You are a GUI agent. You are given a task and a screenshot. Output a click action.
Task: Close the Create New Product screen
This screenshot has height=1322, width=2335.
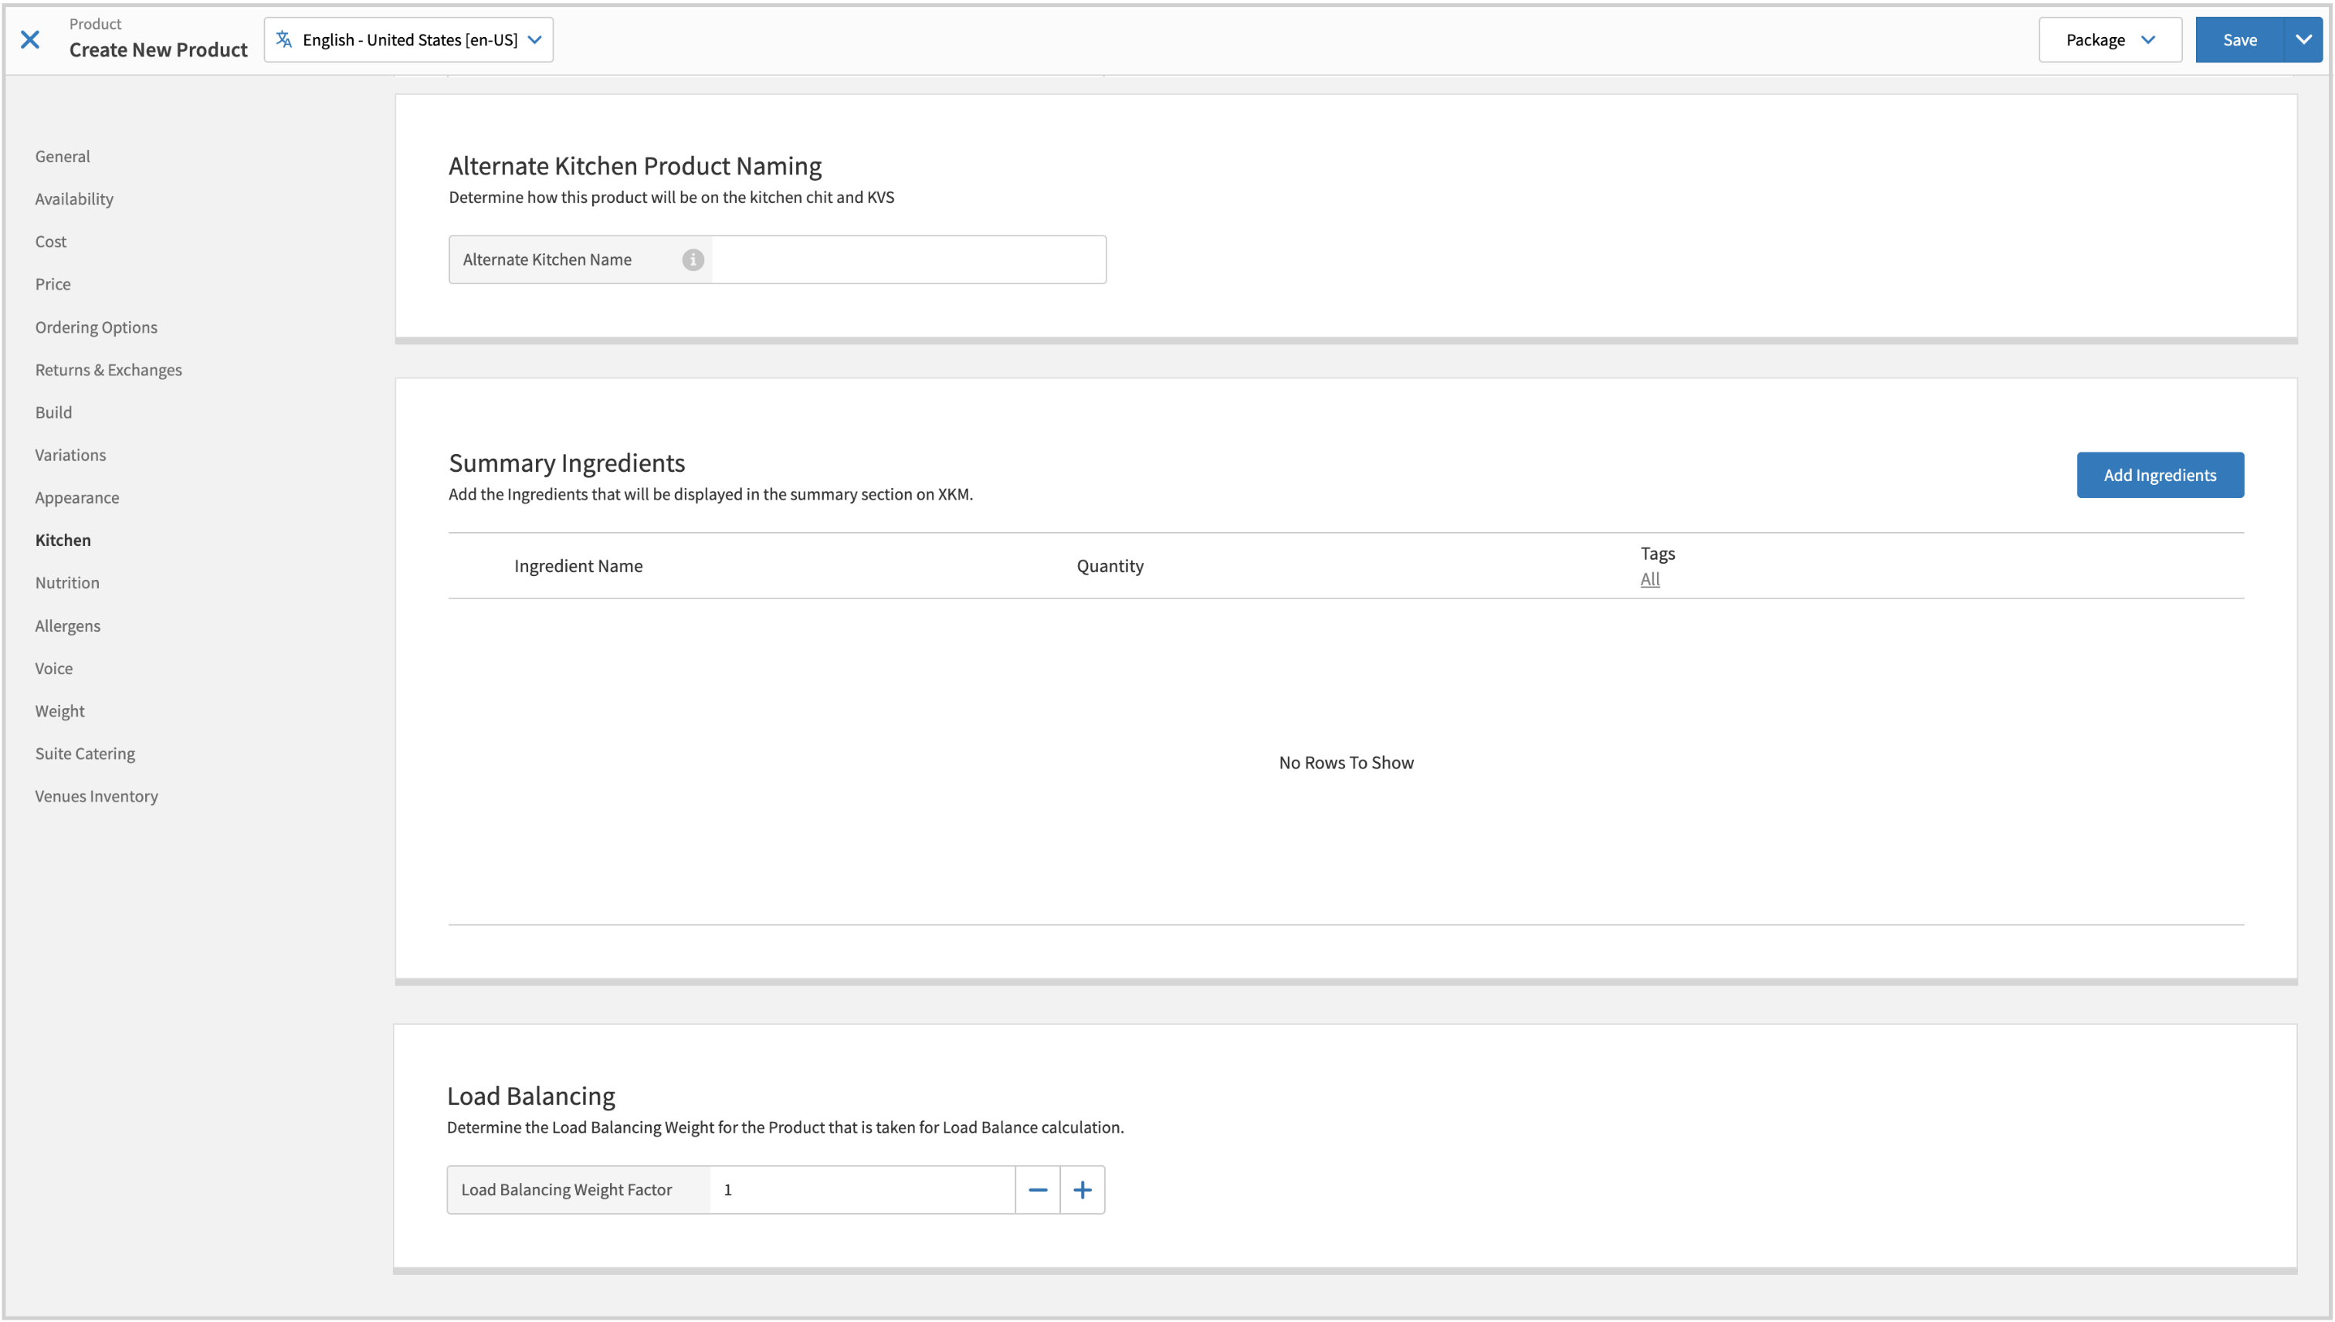tap(30, 39)
